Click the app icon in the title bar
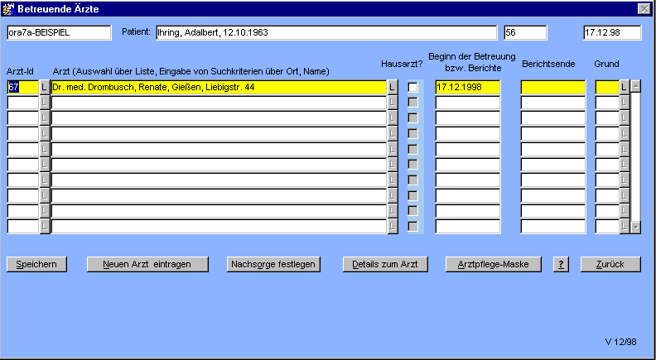The width and height of the screenshot is (656, 360). 8,7
